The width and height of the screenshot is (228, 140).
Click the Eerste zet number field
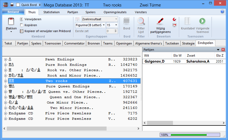point(110,31)
